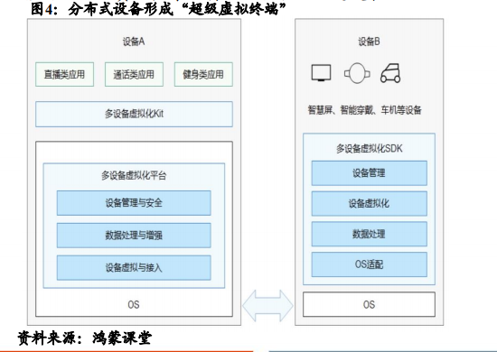Click the source line 资料来源：鸿蒙课堂

tap(85, 338)
